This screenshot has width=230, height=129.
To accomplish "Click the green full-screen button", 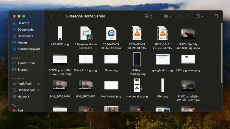I will coord(24,16).
